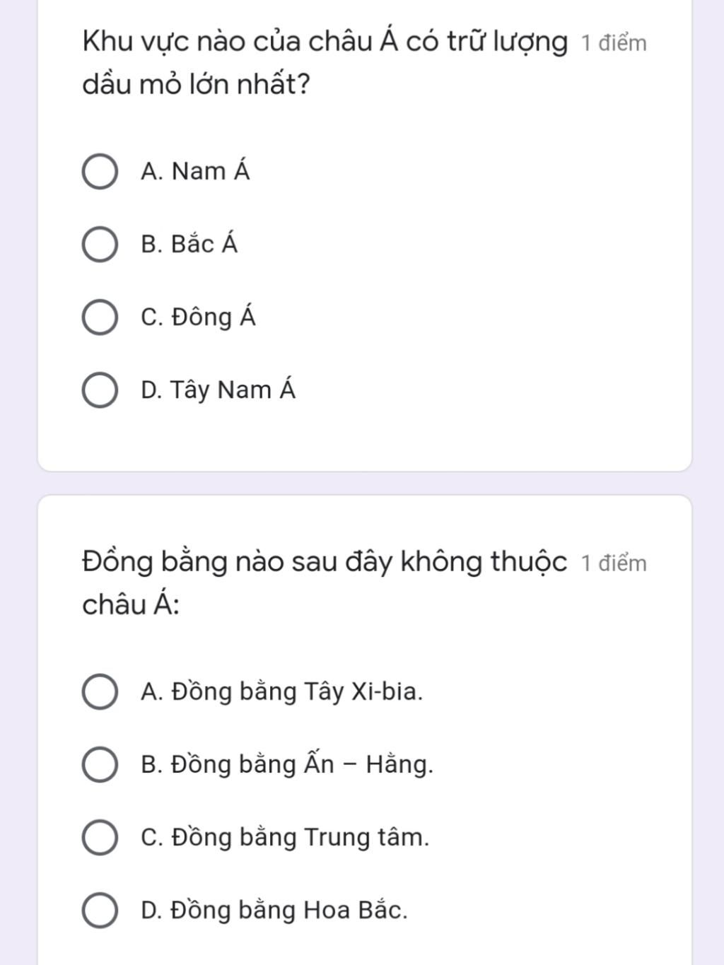
Task: Click the 'B. Bắc Á' answer text
Action: 189,243
